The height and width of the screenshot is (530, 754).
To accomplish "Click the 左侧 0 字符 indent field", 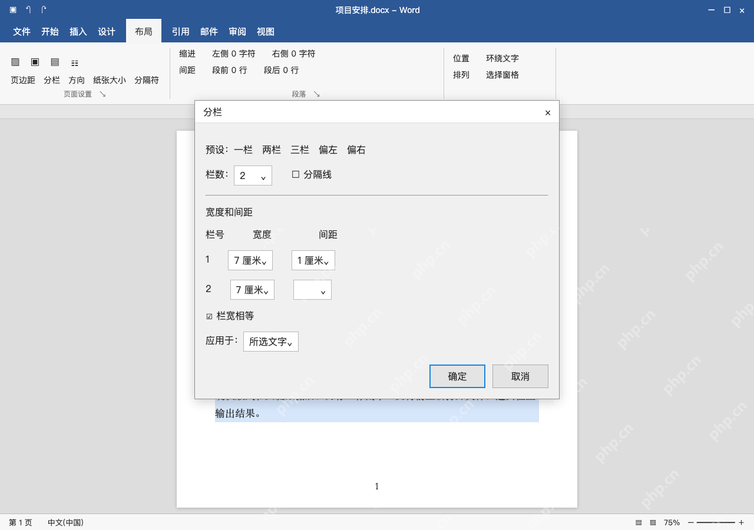I will 234,54.
